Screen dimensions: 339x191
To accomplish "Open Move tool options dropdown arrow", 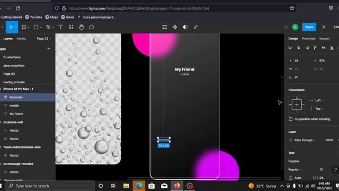I will [16, 27].
